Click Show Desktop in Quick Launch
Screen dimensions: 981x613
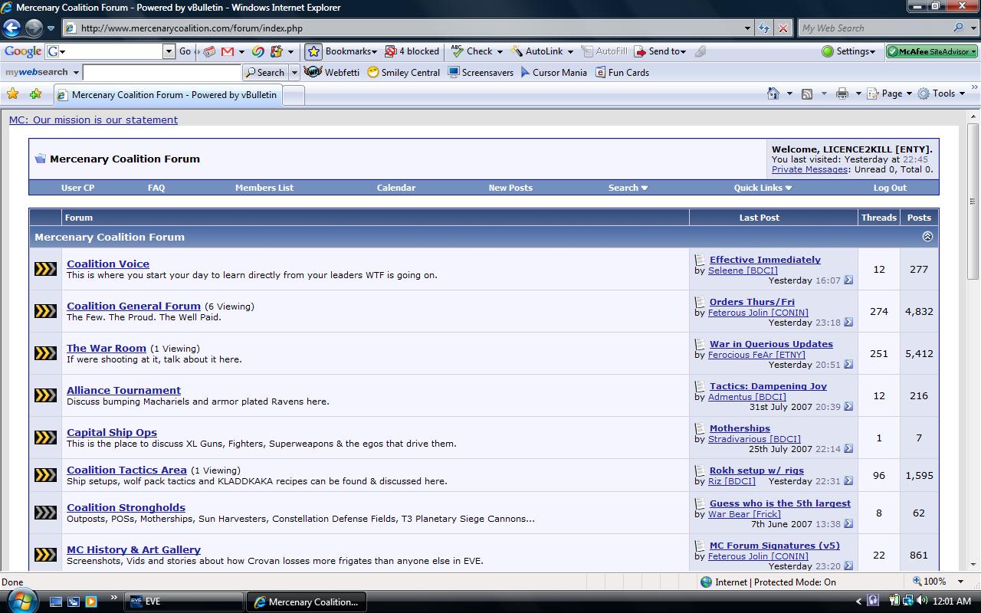pyautogui.click(x=56, y=602)
